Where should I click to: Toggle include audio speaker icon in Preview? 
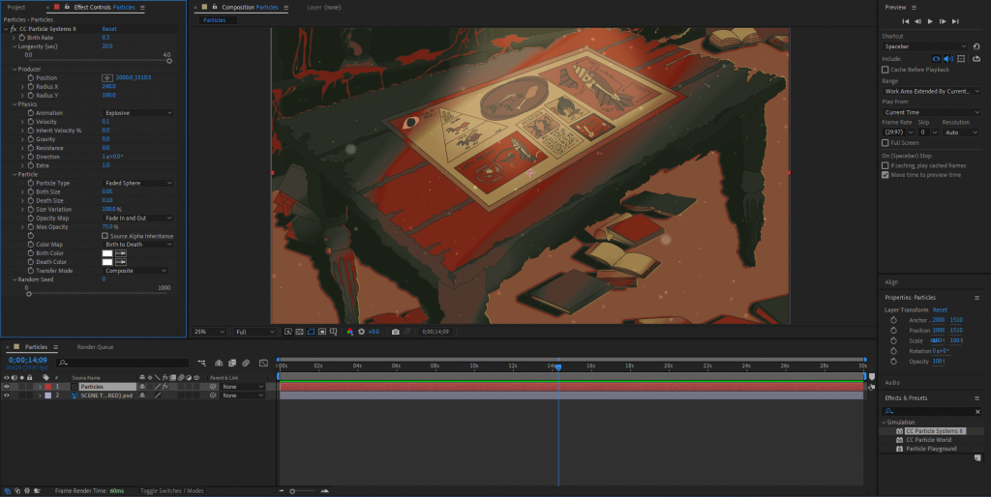click(948, 59)
